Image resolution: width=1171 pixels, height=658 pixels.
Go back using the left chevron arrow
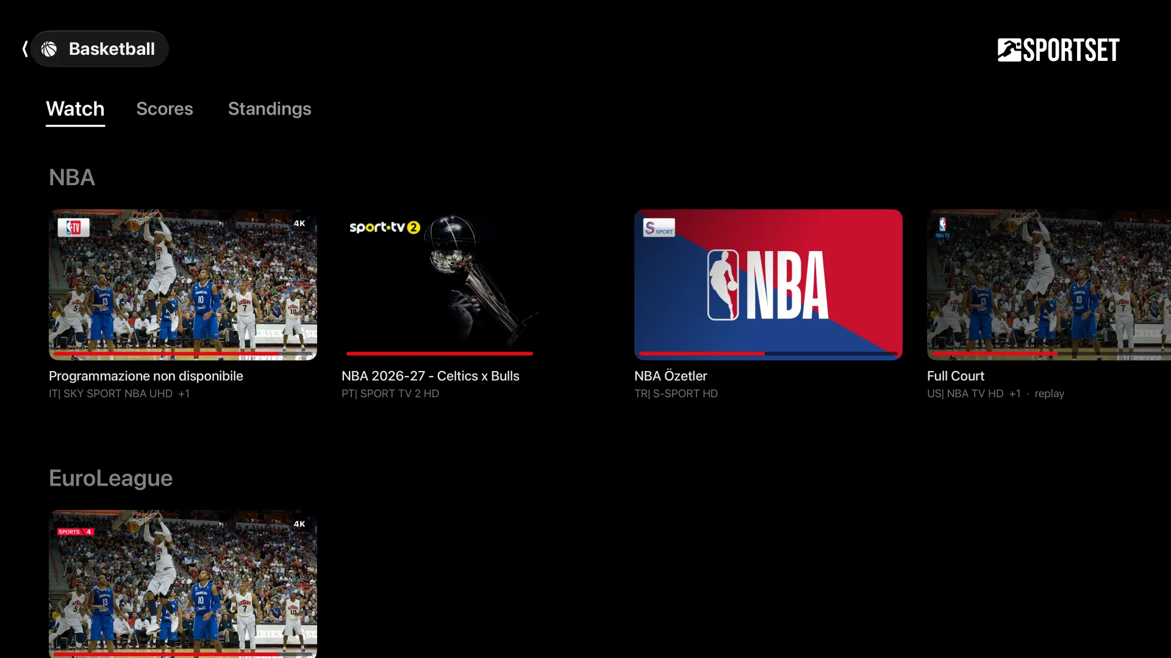point(25,49)
